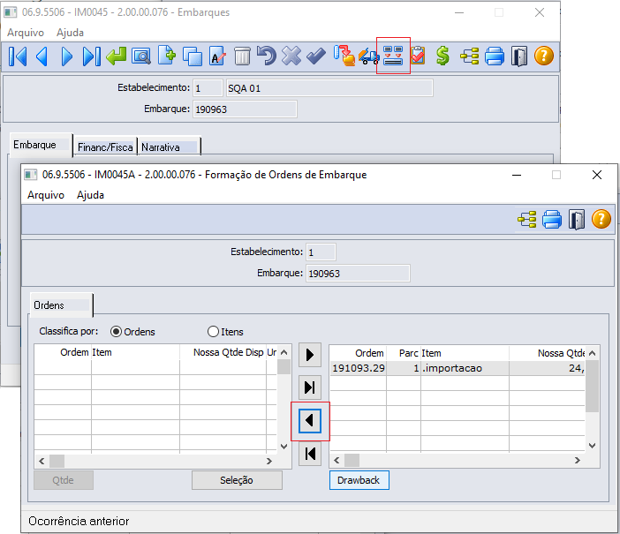Go to first record in Embarques toolbar

click(x=18, y=56)
